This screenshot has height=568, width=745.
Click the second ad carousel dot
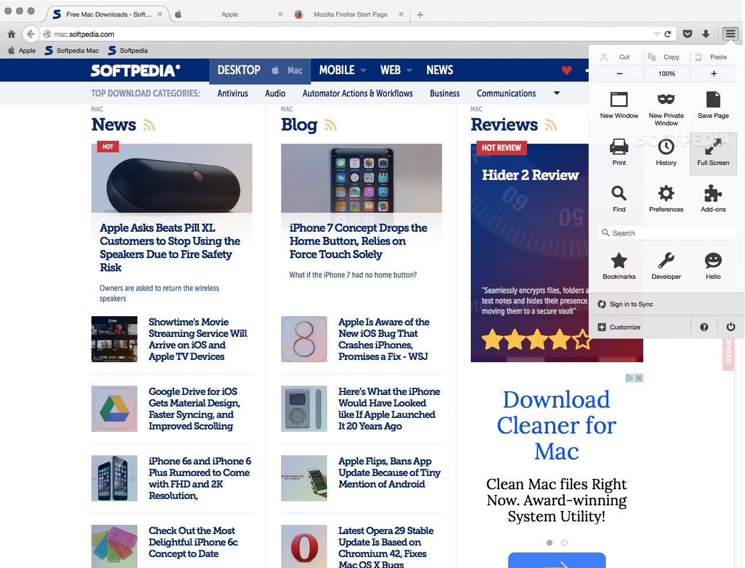tap(564, 543)
